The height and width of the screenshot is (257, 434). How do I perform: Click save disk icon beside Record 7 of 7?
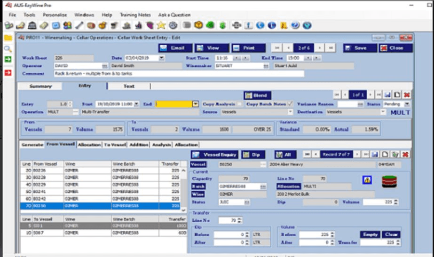pyautogui.click(x=375, y=155)
